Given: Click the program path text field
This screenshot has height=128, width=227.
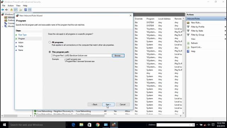Looking at the screenshot, I should (x=82, y=55).
